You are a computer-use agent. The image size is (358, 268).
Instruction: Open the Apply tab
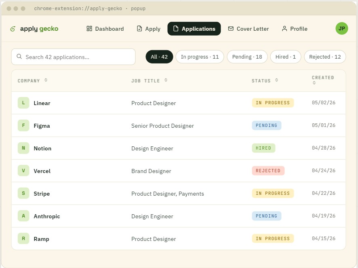tap(149, 29)
